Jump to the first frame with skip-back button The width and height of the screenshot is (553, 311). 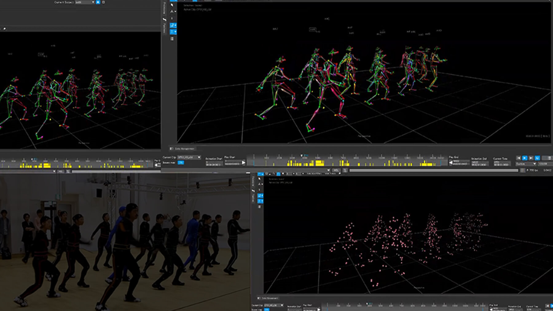click(519, 158)
